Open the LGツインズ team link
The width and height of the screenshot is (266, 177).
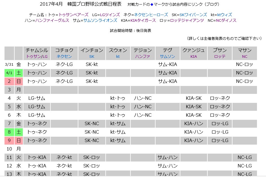coord(110,15)
